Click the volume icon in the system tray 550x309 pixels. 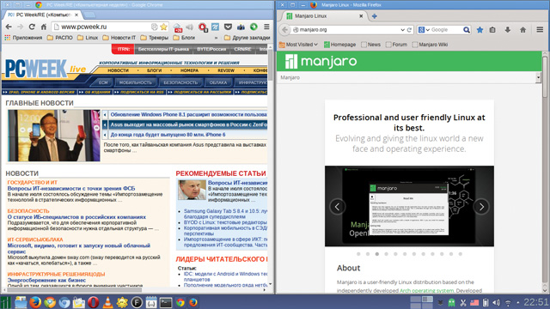pyautogui.click(x=496, y=302)
